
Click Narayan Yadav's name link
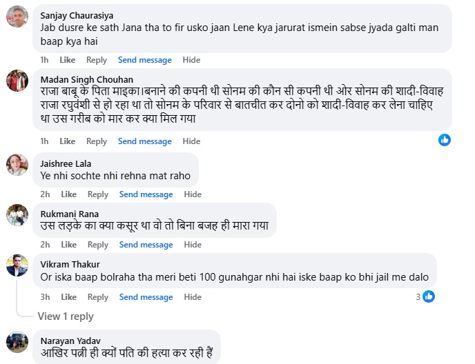pos(70,341)
